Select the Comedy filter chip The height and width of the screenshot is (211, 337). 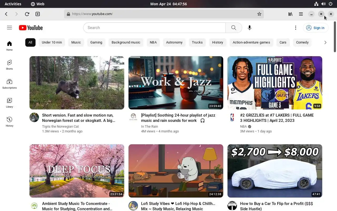point(302,42)
